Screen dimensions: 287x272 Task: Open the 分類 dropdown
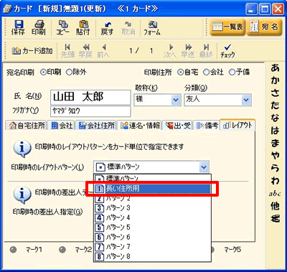point(246,100)
